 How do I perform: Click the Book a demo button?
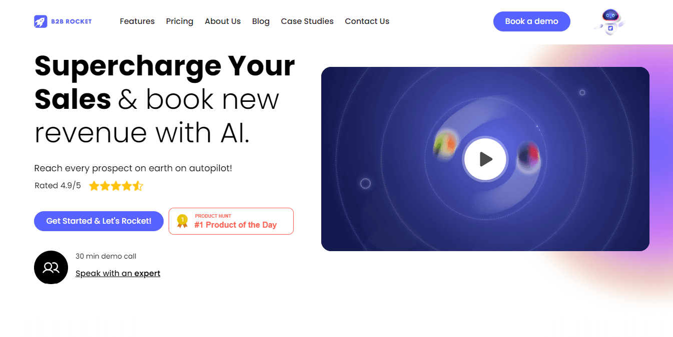[x=532, y=21]
